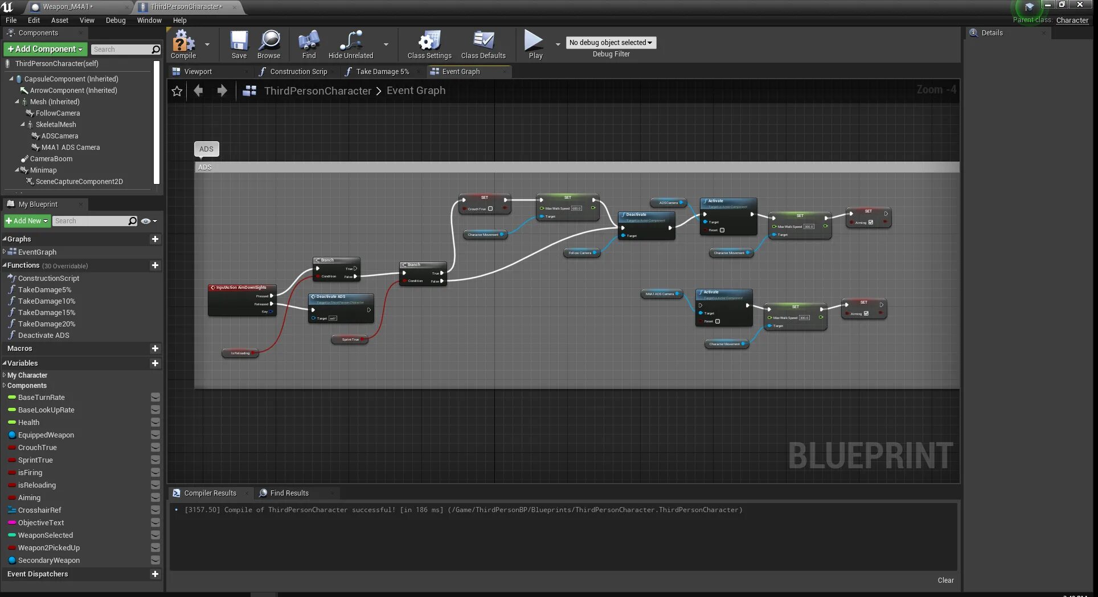
Task: Click the Max Walk Speed 600.0 value field
Action: click(x=576, y=208)
